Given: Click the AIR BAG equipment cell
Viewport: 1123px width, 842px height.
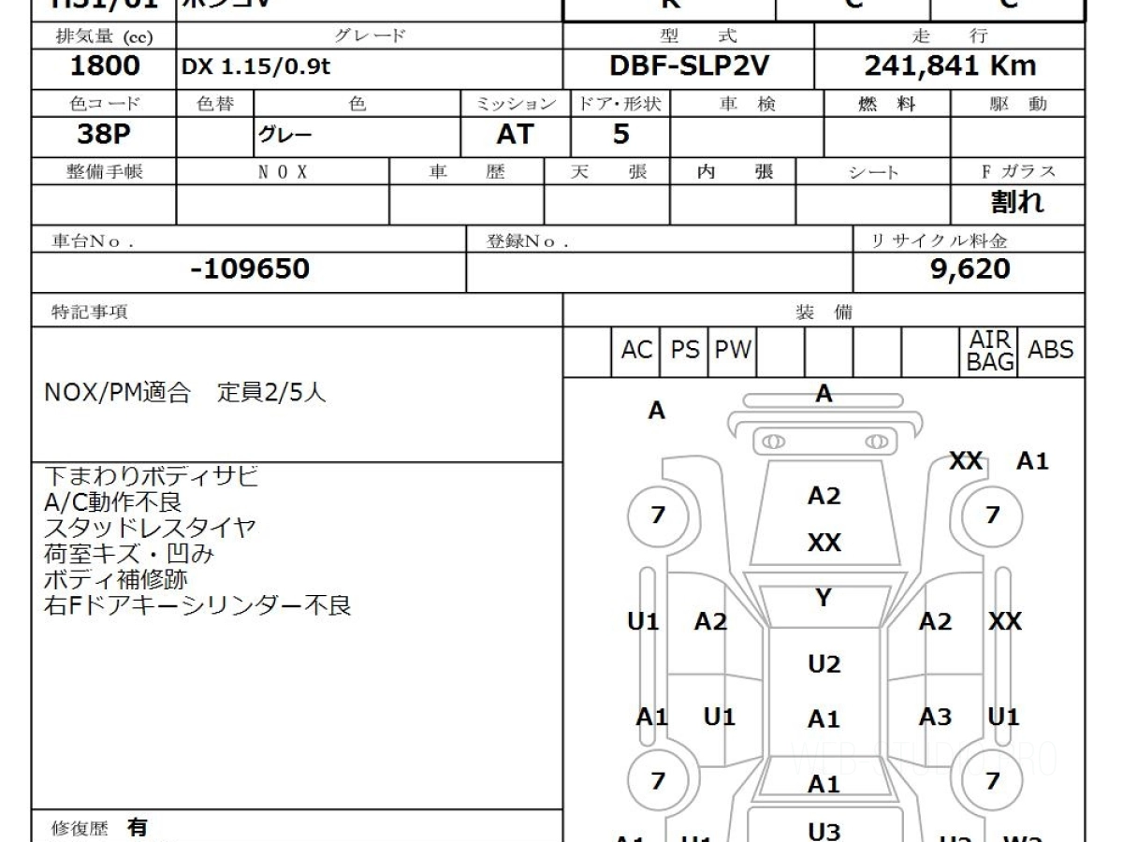Looking at the screenshot, I should tap(990, 351).
